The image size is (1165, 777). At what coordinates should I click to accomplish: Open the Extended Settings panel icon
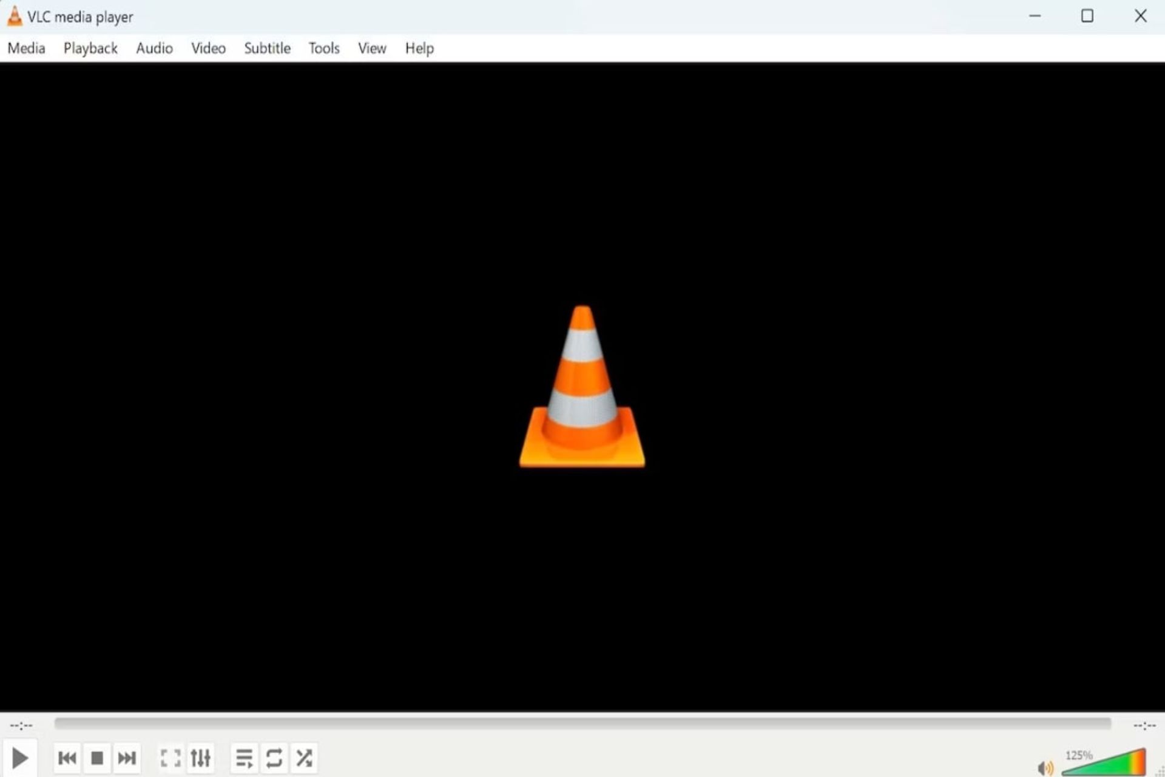200,758
